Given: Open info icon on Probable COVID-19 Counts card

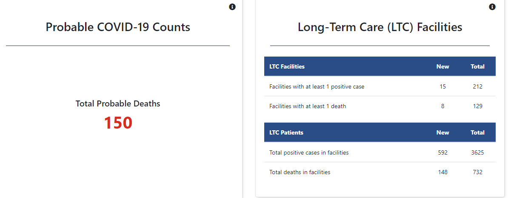Looking at the screenshot, I should point(232,7).
